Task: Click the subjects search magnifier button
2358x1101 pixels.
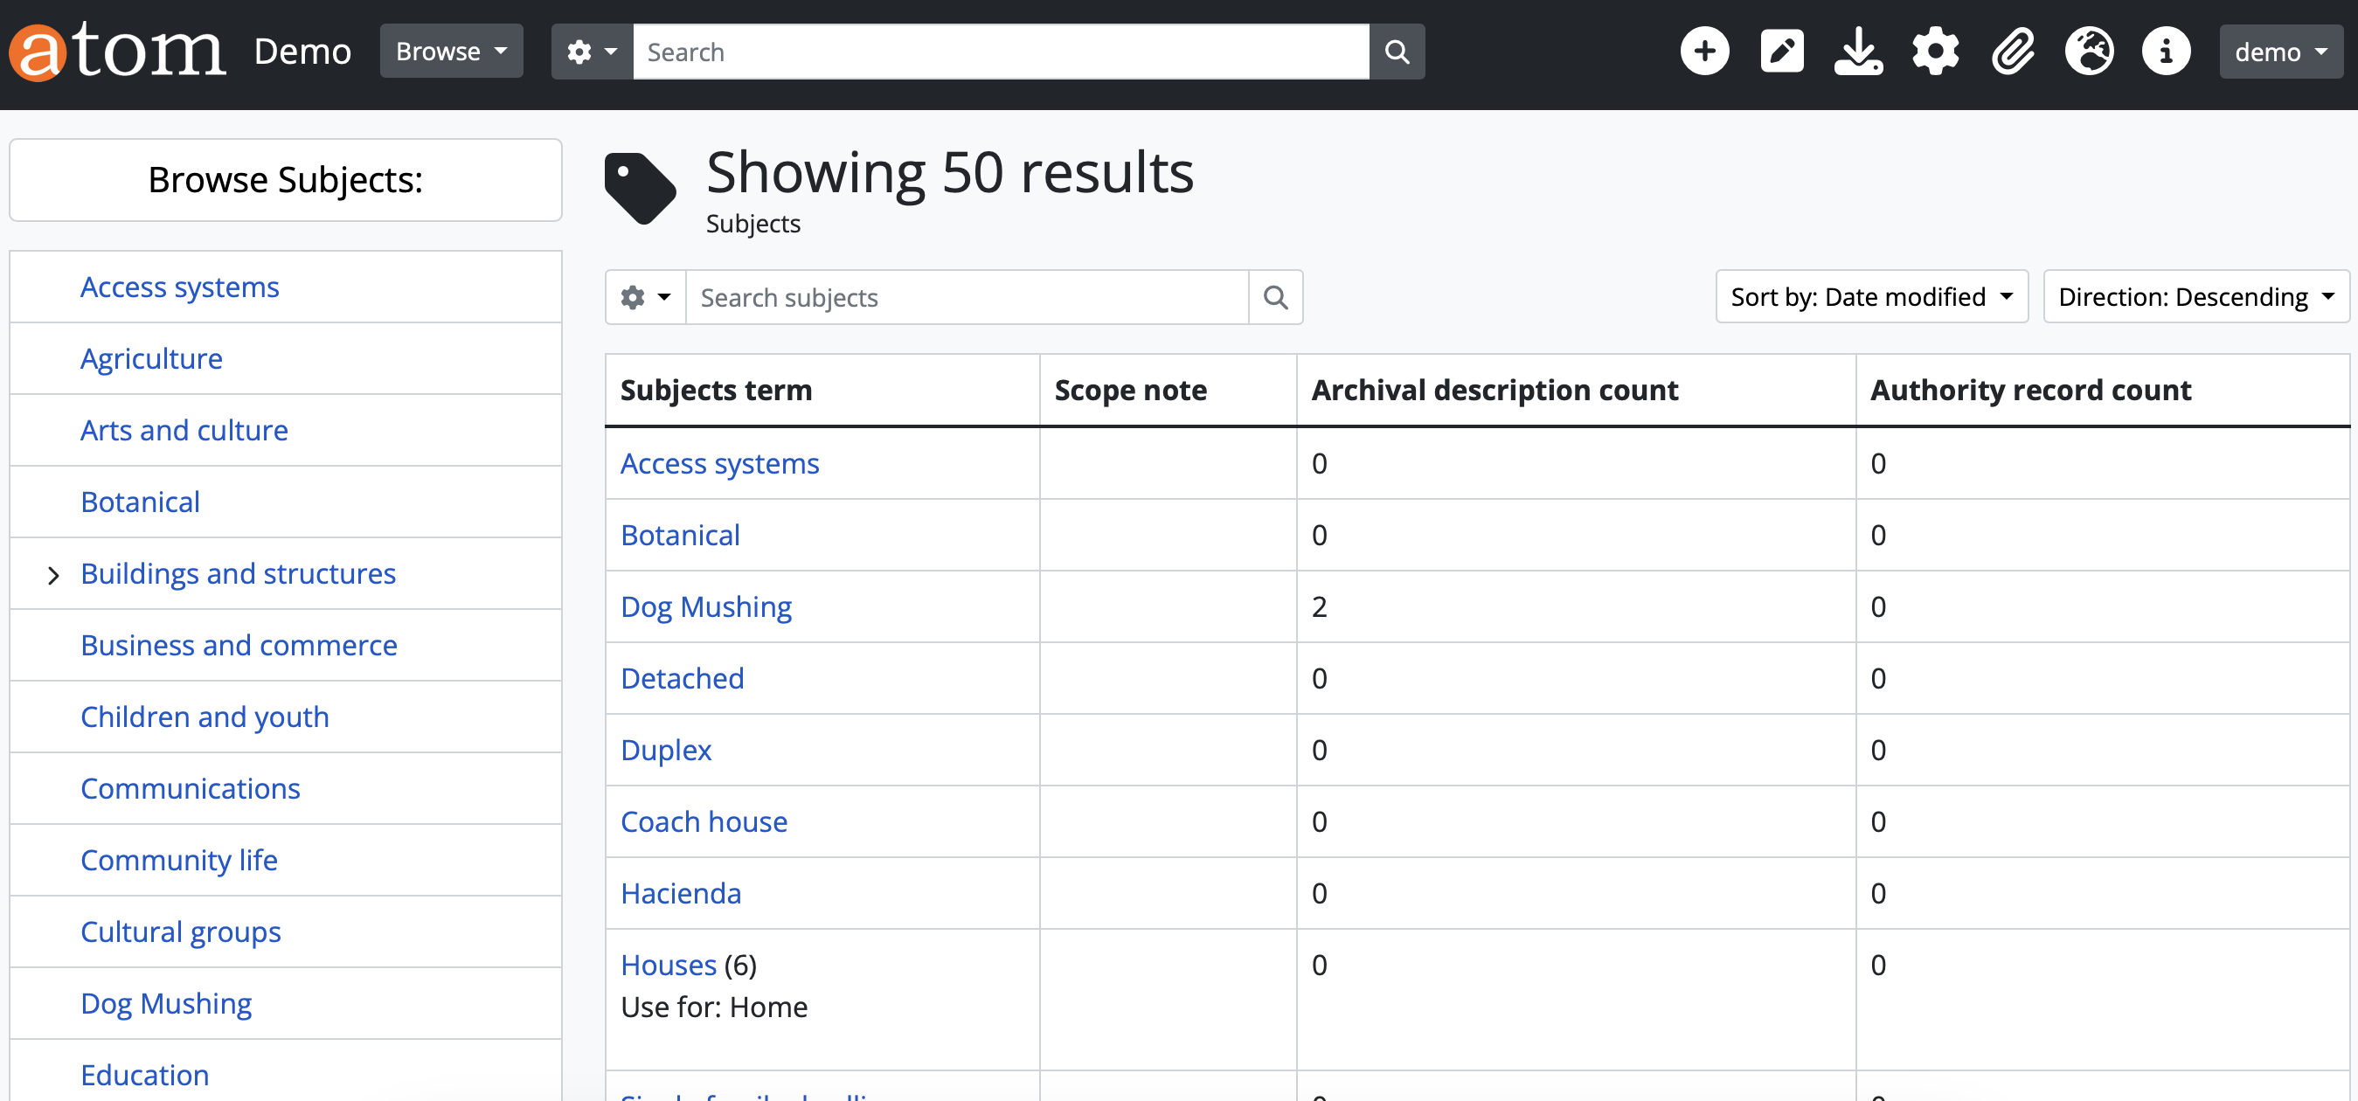Action: [1275, 297]
